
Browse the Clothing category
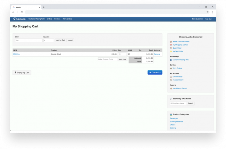pyautogui.click(x=173, y=128)
